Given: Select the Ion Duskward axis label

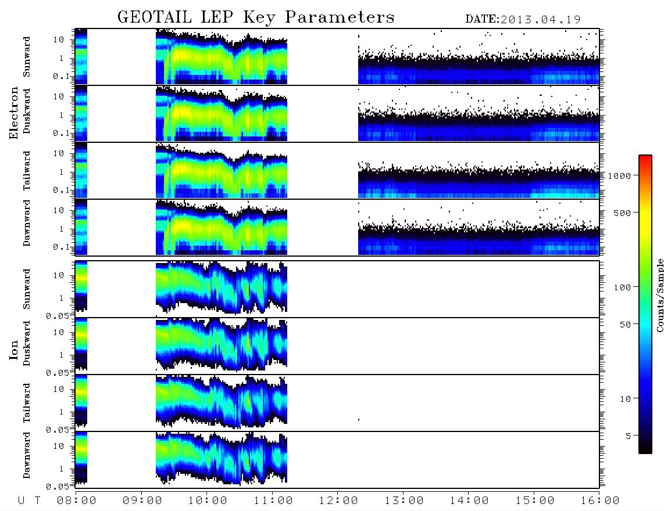Looking at the screenshot, I should pyautogui.click(x=27, y=344).
